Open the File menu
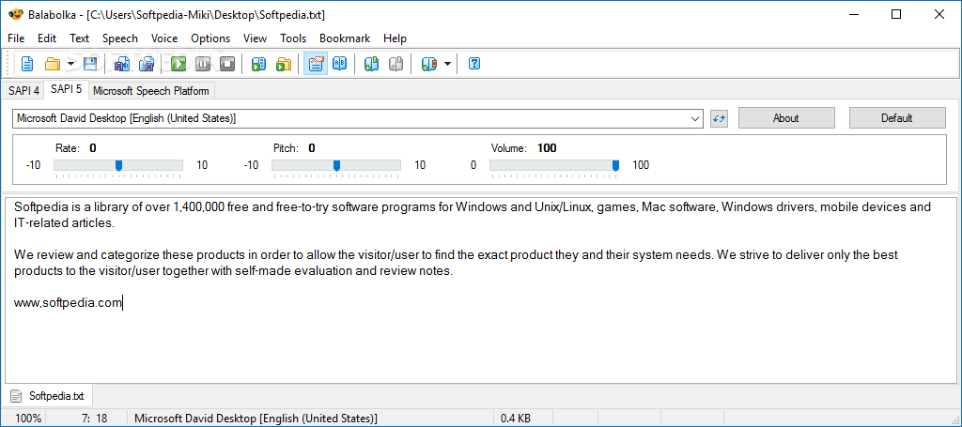Viewport: 962px width, 427px height. click(16, 38)
